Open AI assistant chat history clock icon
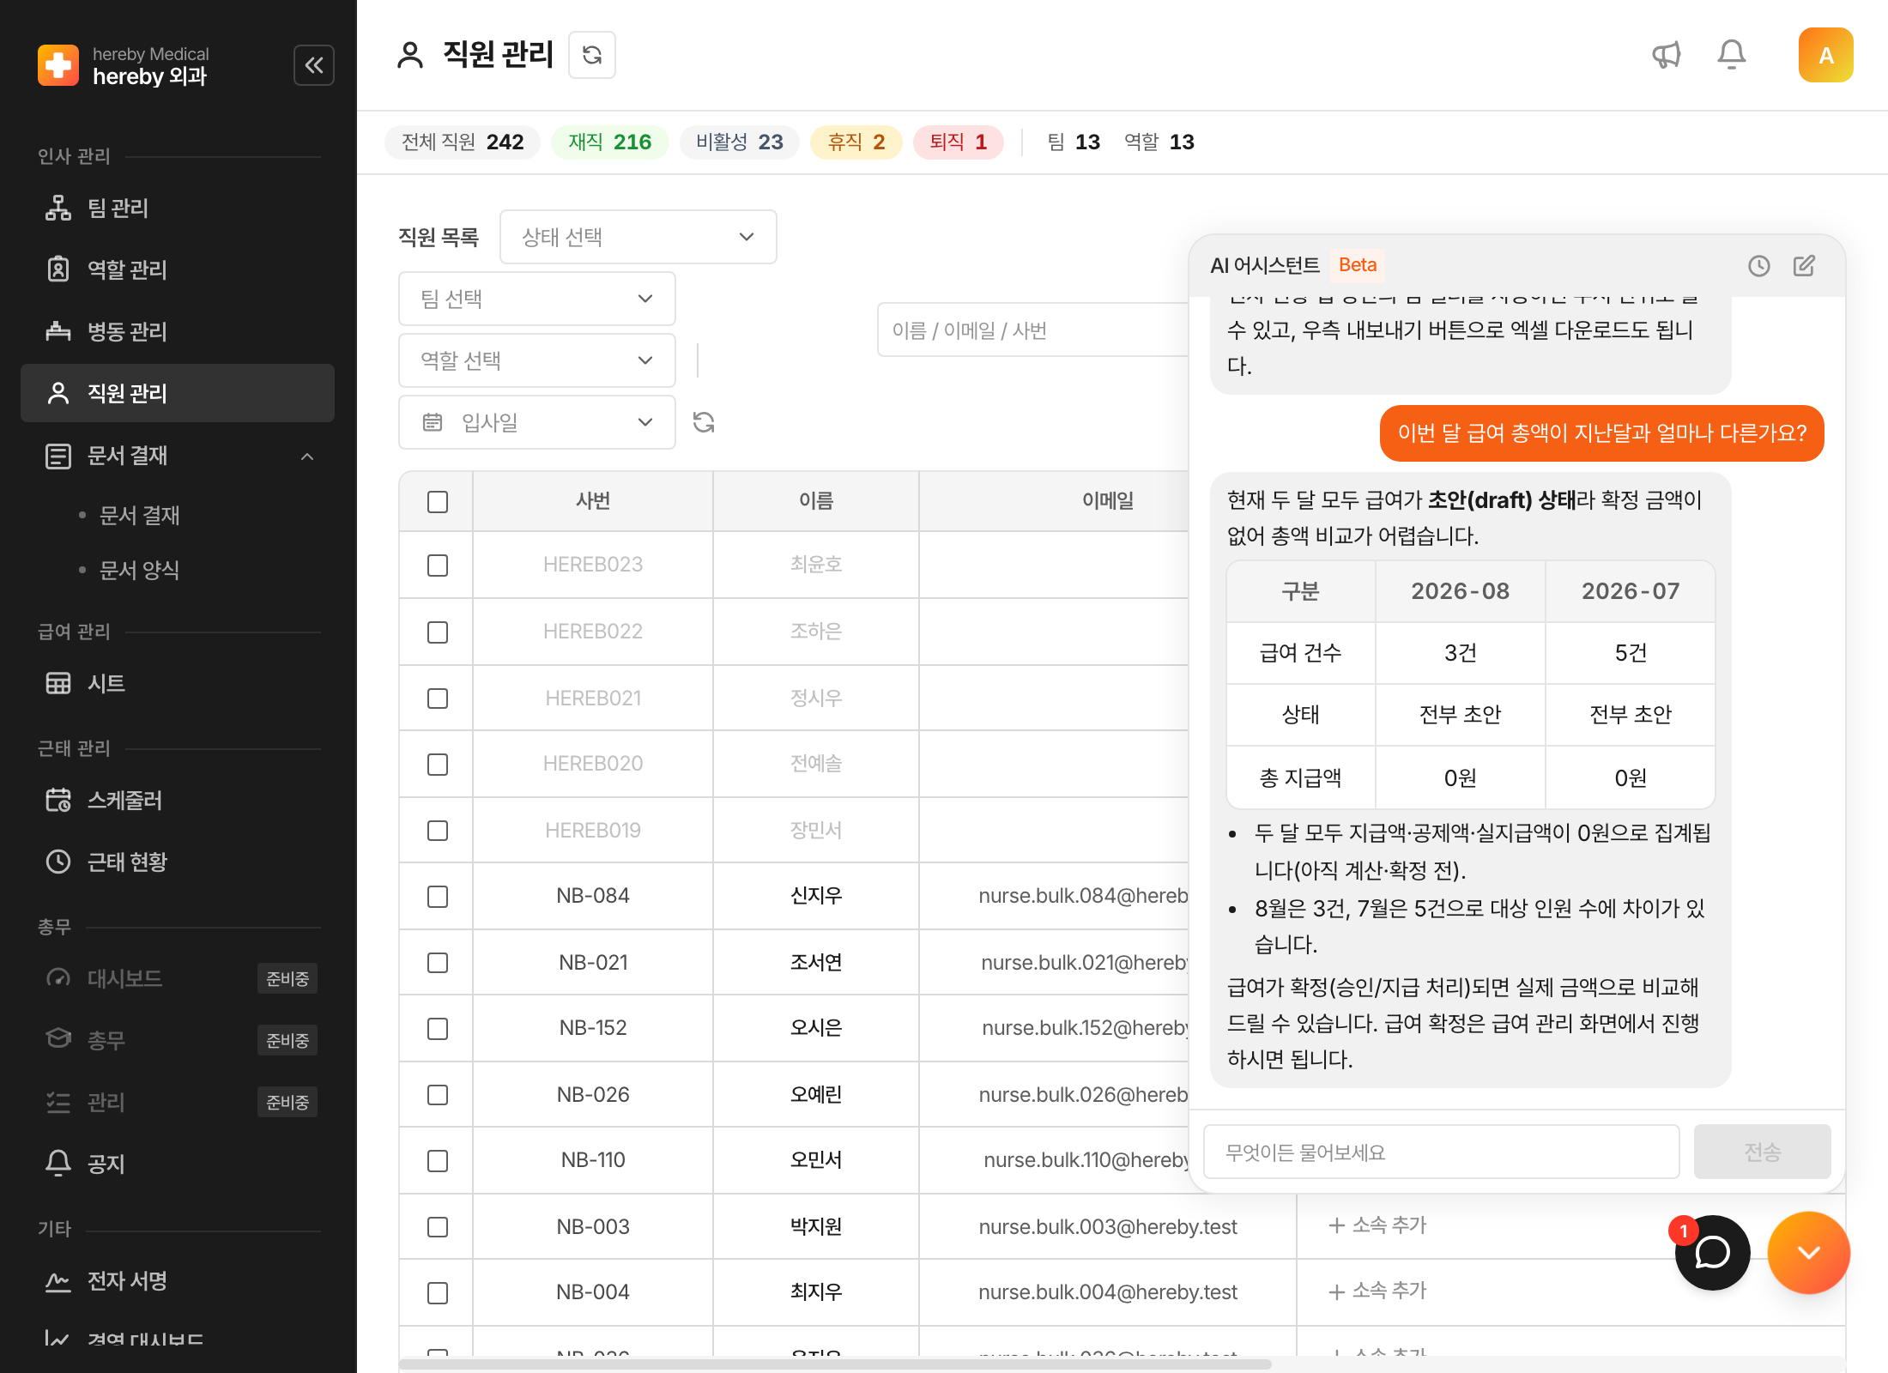1888x1373 pixels. point(1759,266)
